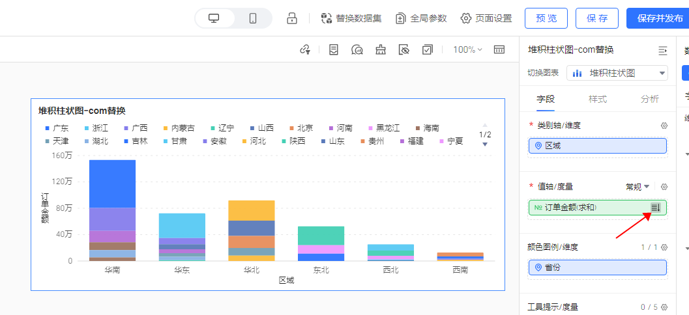Click the clear-format broom icon
This screenshot has height=315, width=689.
click(x=381, y=49)
